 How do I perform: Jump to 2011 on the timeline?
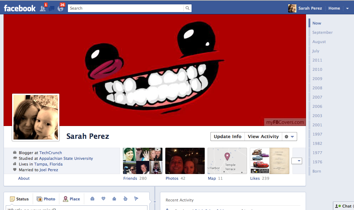(x=317, y=60)
